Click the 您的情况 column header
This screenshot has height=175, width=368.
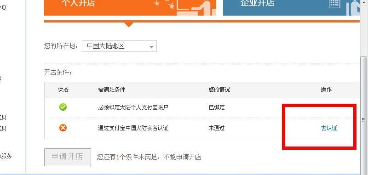point(219,90)
